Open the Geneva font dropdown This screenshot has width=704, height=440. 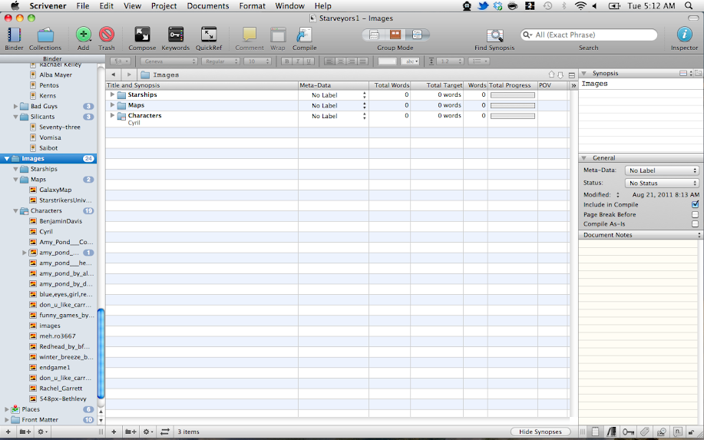[x=169, y=61]
